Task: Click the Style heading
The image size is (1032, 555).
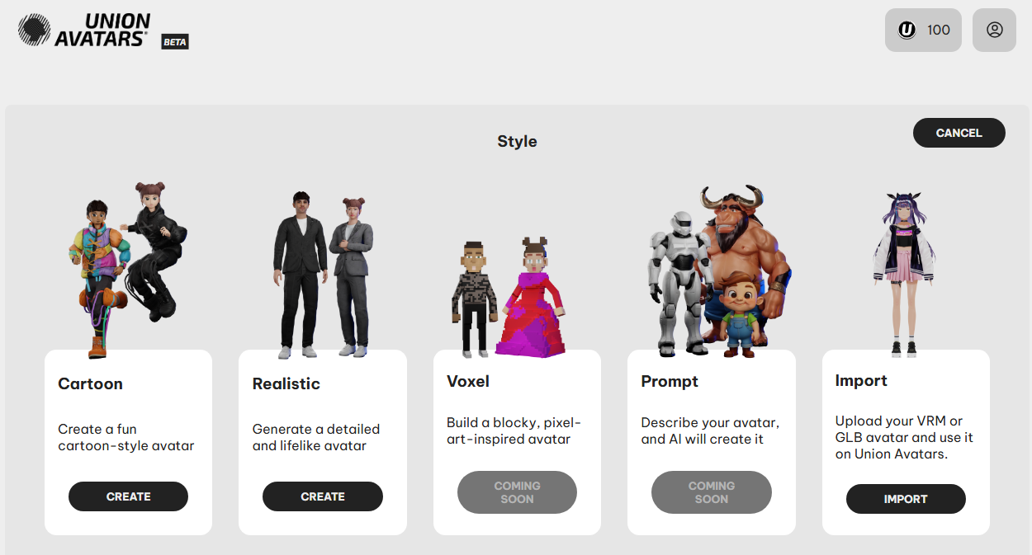Action: point(517,142)
